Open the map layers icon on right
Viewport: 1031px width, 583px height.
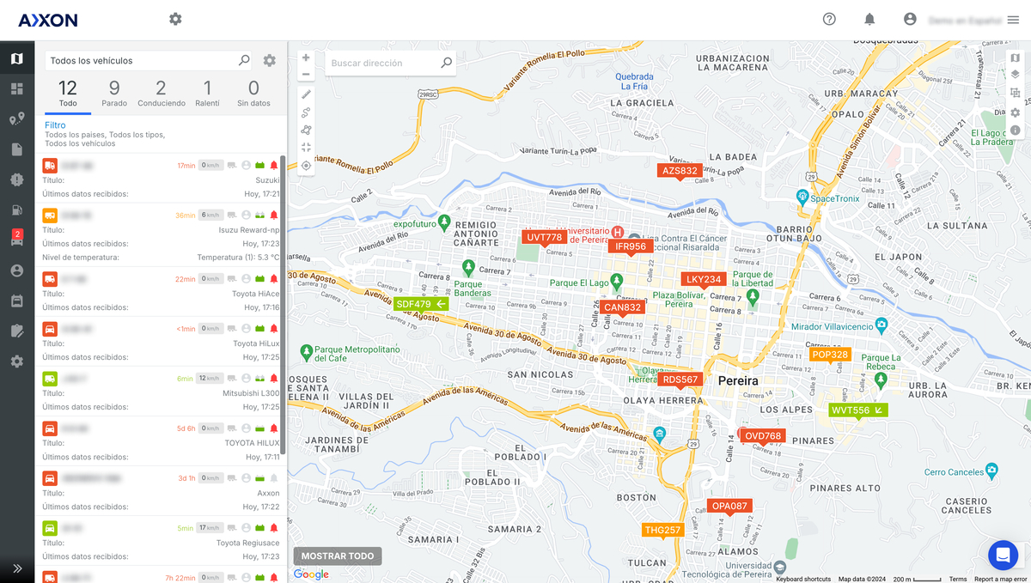point(1015,75)
